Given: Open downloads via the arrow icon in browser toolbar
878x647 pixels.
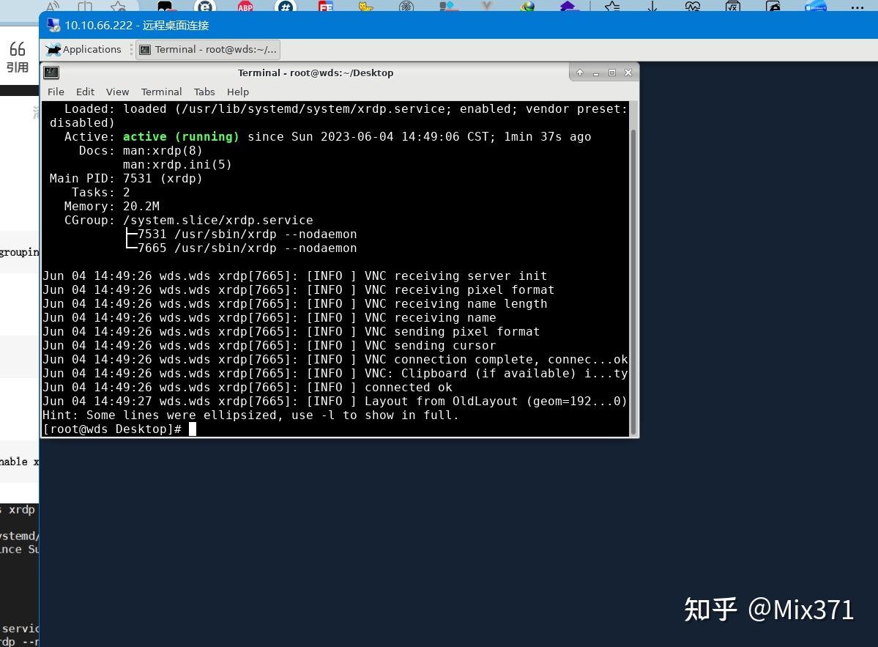Looking at the screenshot, I should pos(652,7).
